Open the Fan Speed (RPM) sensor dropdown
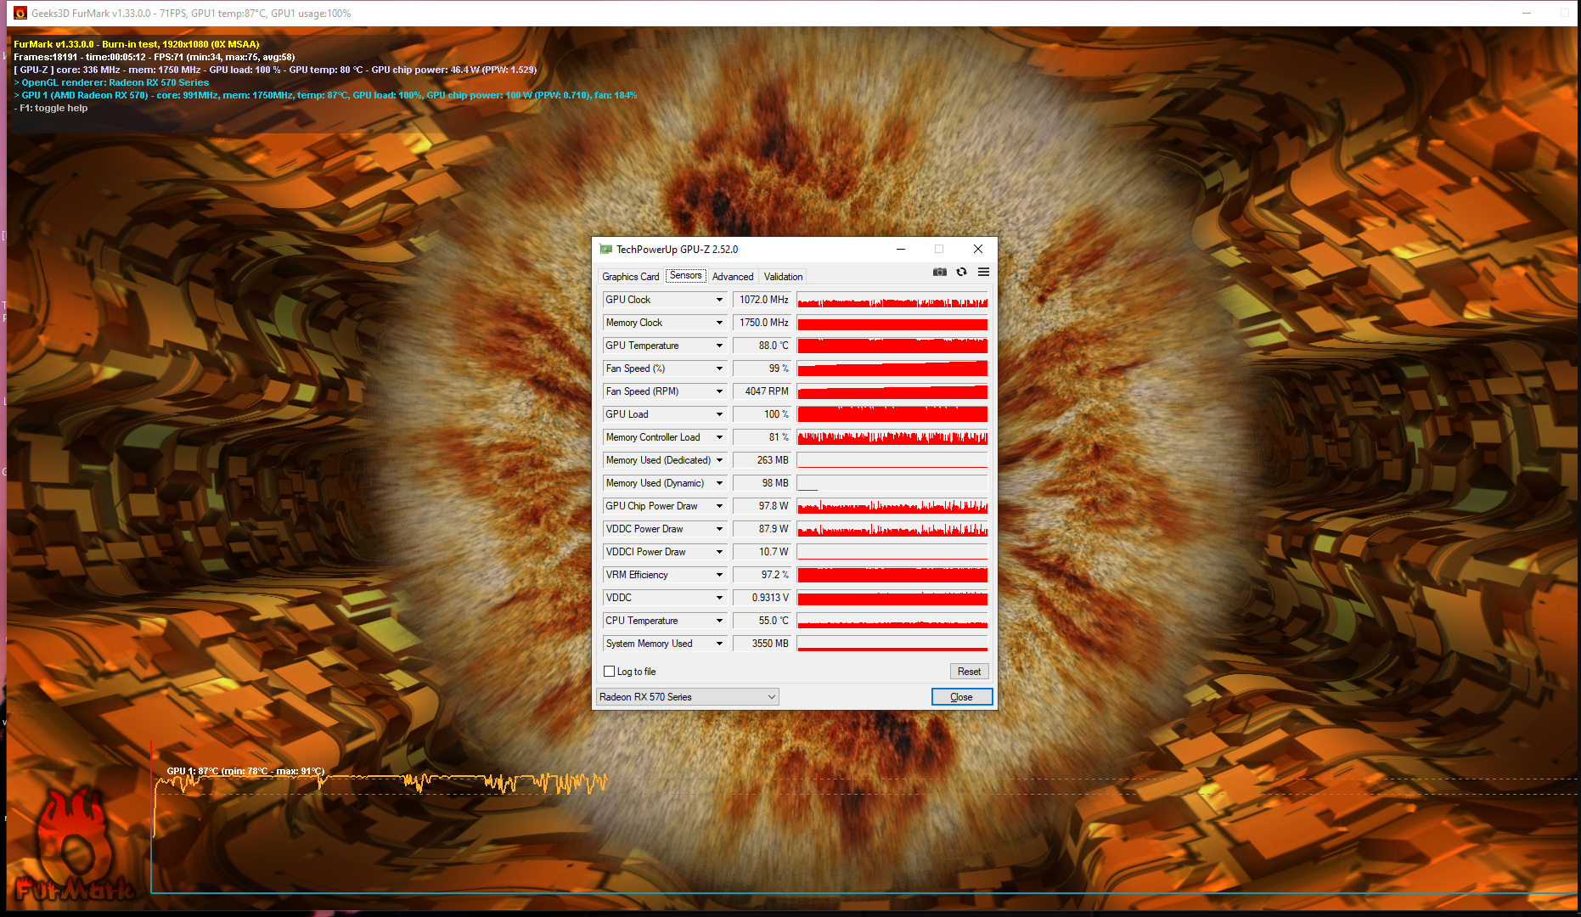Viewport: 1581px width, 917px height. tap(719, 391)
